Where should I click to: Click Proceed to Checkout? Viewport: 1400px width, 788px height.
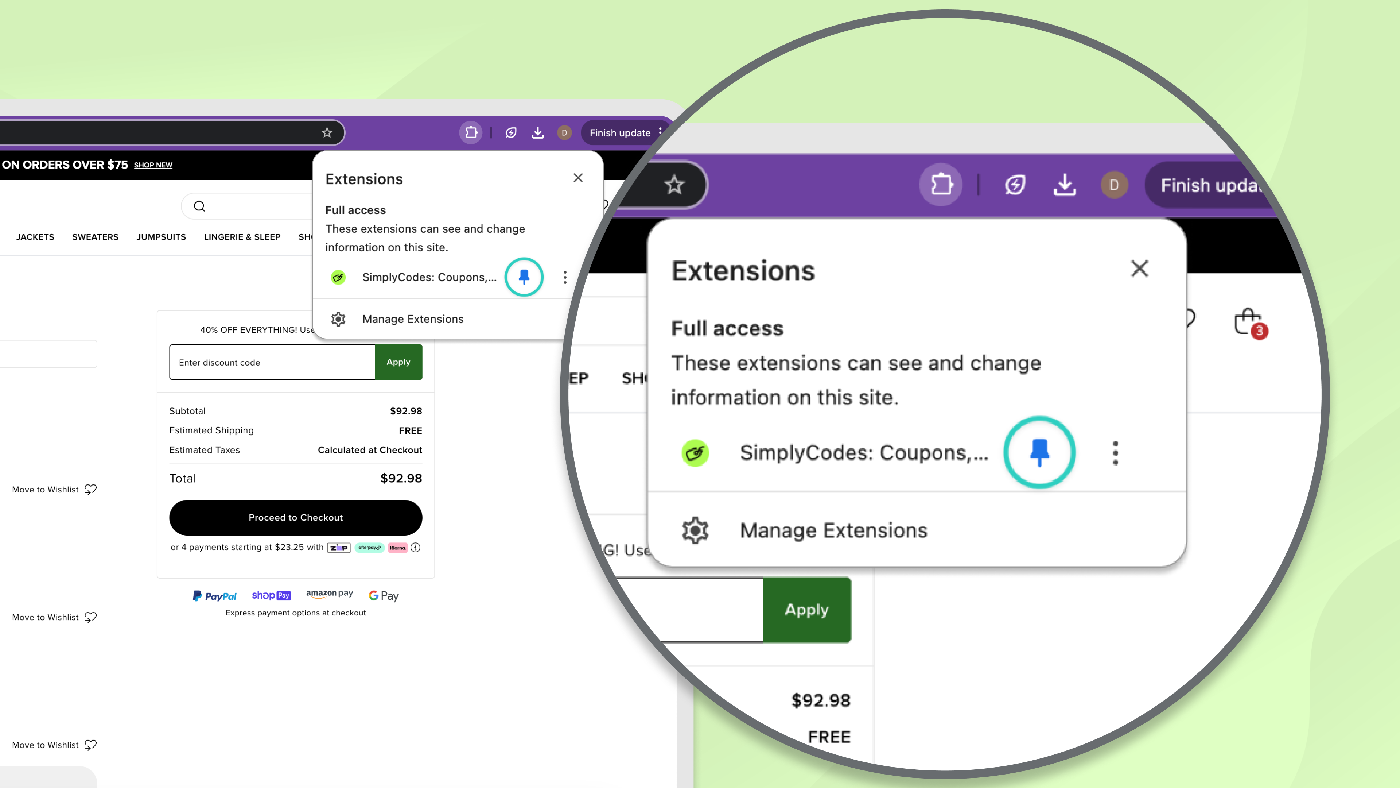tap(296, 518)
